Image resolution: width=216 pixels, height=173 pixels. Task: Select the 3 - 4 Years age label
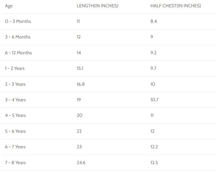pos(15,100)
